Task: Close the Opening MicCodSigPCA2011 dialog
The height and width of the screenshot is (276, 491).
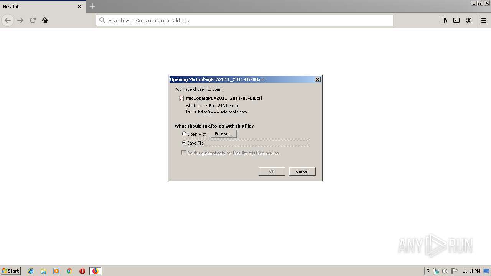Action: (x=317, y=79)
